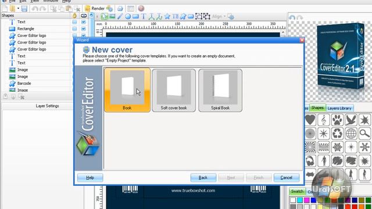Switch to the Layers Library tab
The height and width of the screenshot is (209, 372).
click(339, 108)
